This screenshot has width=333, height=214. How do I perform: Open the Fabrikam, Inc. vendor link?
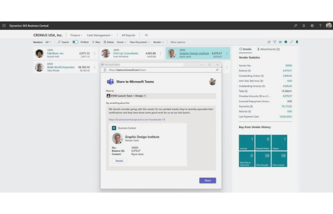point(56,53)
